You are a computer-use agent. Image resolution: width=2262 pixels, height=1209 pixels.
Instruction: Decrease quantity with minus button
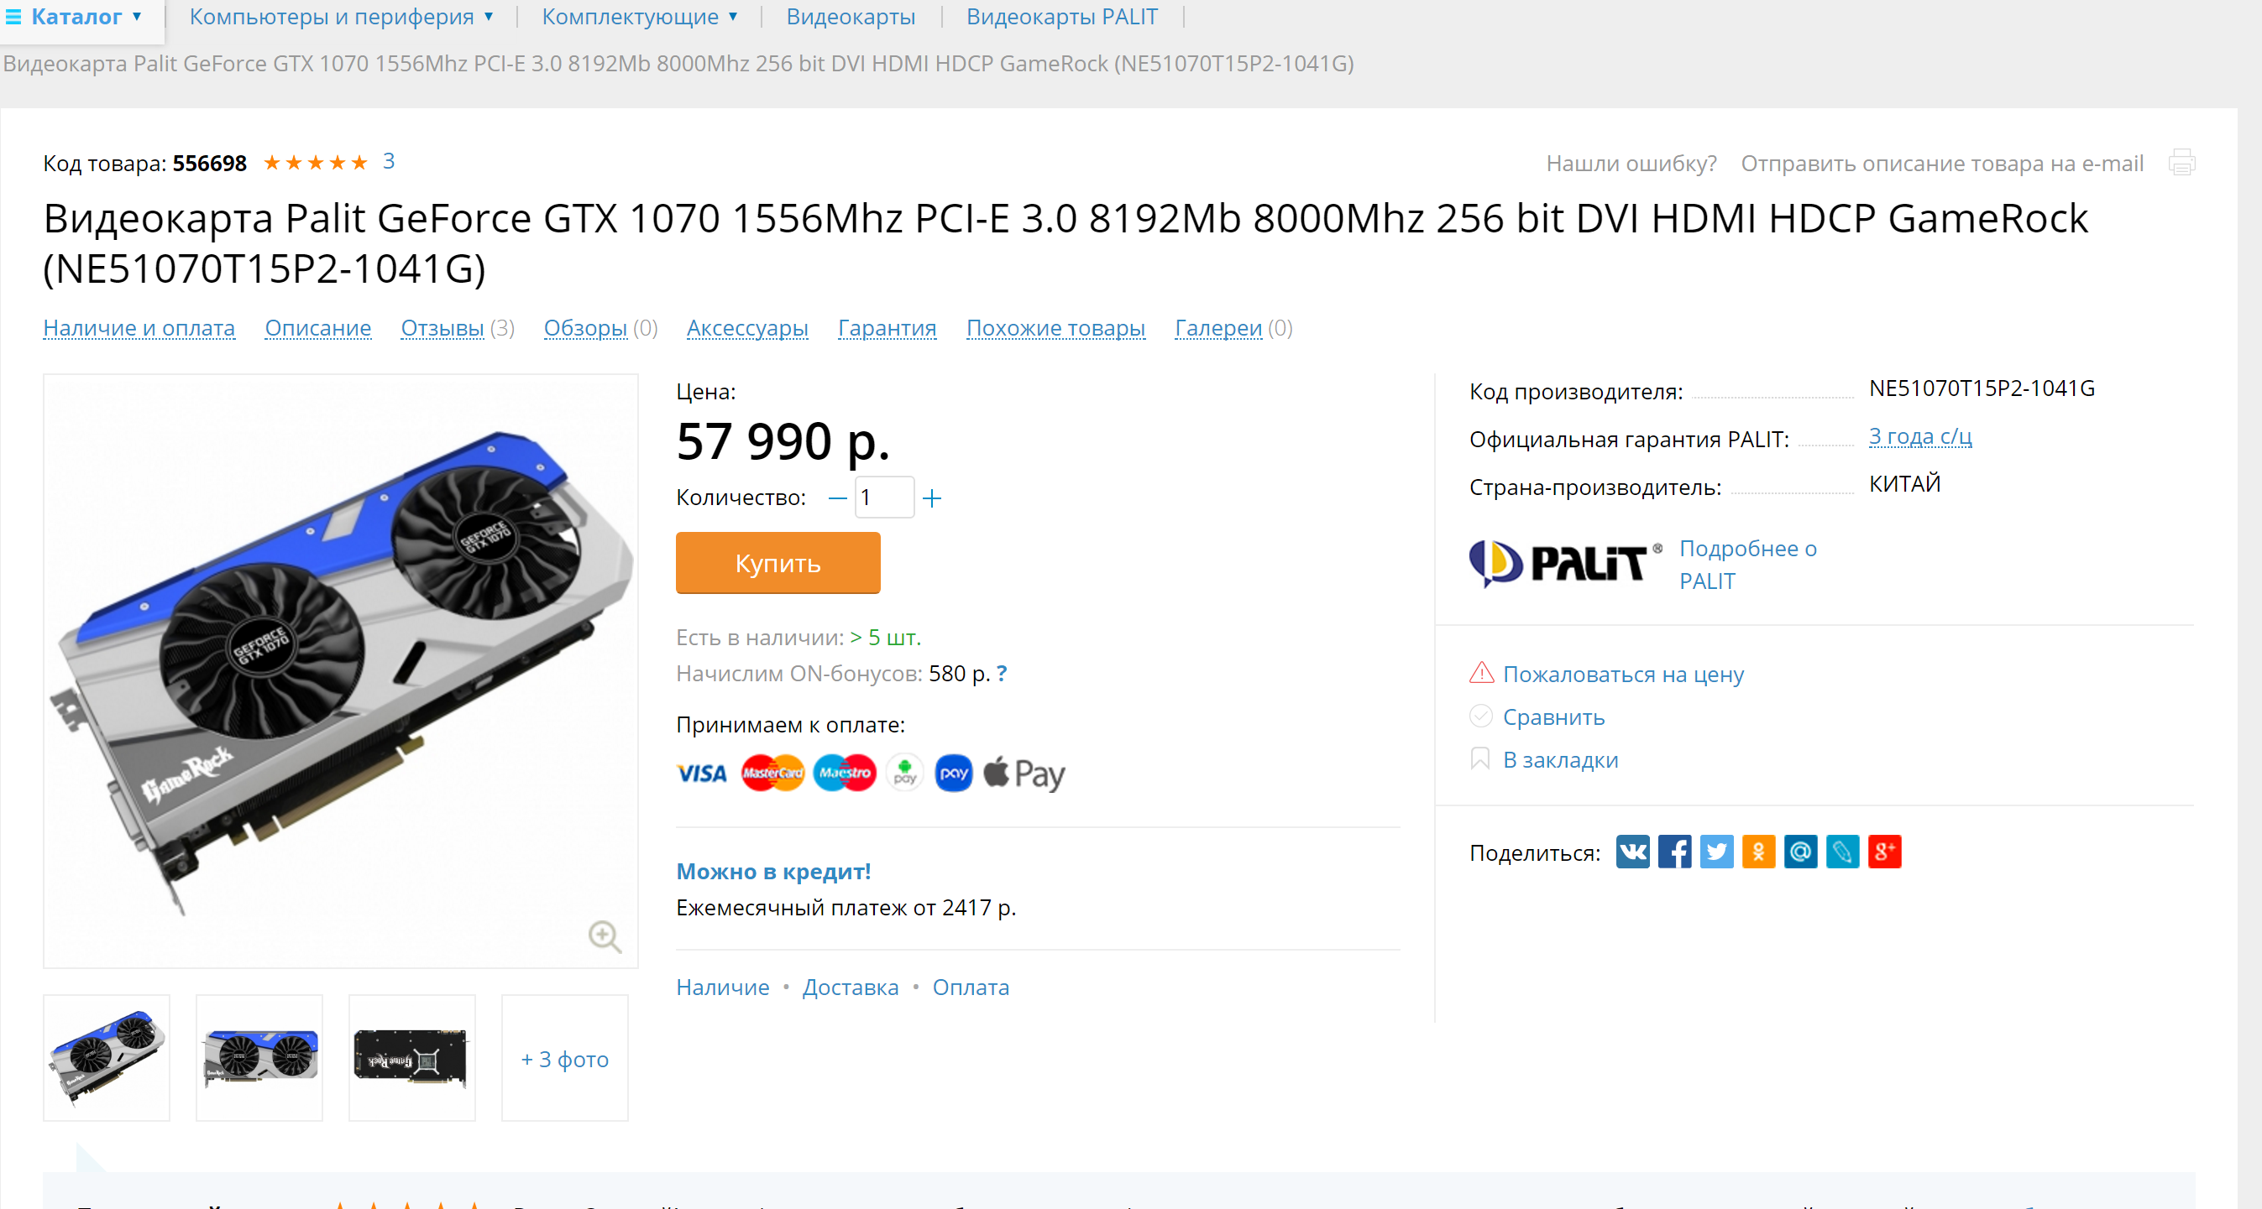pyautogui.click(x=838, y=498)
